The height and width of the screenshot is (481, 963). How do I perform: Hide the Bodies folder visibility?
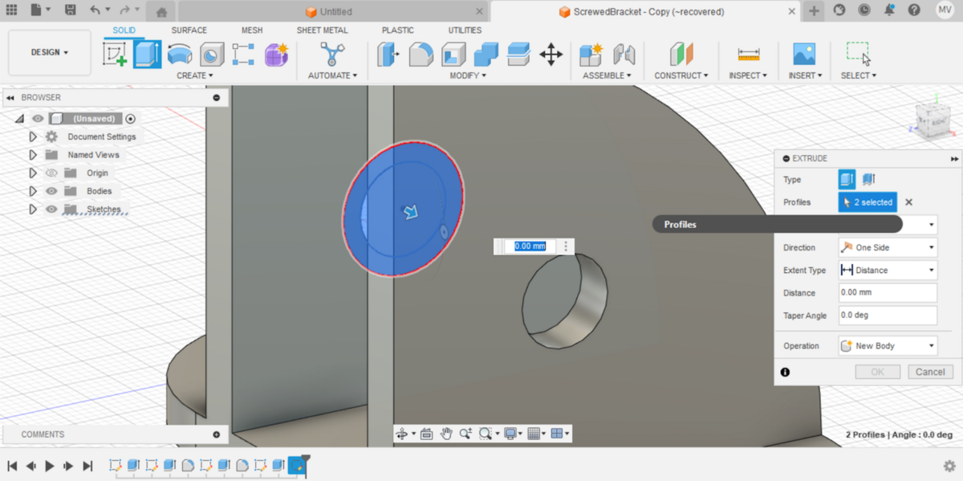(52, 191)
